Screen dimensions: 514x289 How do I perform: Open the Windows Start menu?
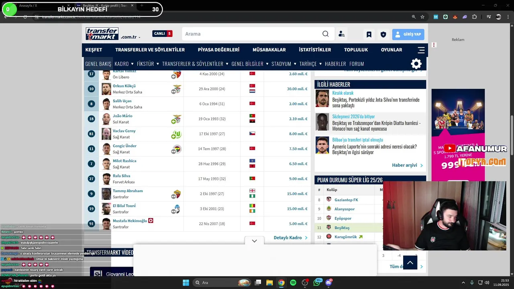(186, 283)
